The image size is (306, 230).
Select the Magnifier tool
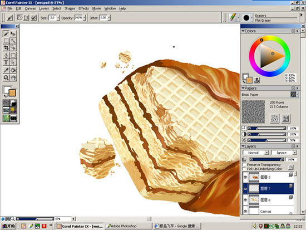[x=6, y=78]
